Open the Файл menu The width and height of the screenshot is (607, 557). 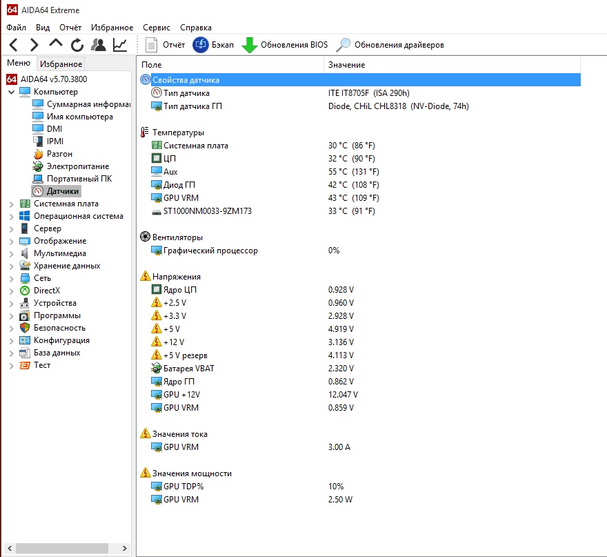point(17,28)
